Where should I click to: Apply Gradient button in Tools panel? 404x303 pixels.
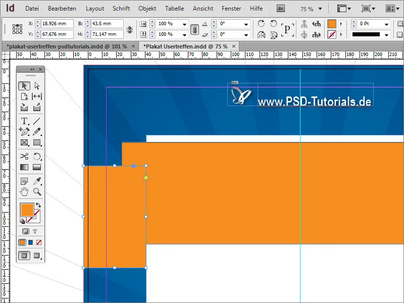pyautogui.click(x=31, y=242)
